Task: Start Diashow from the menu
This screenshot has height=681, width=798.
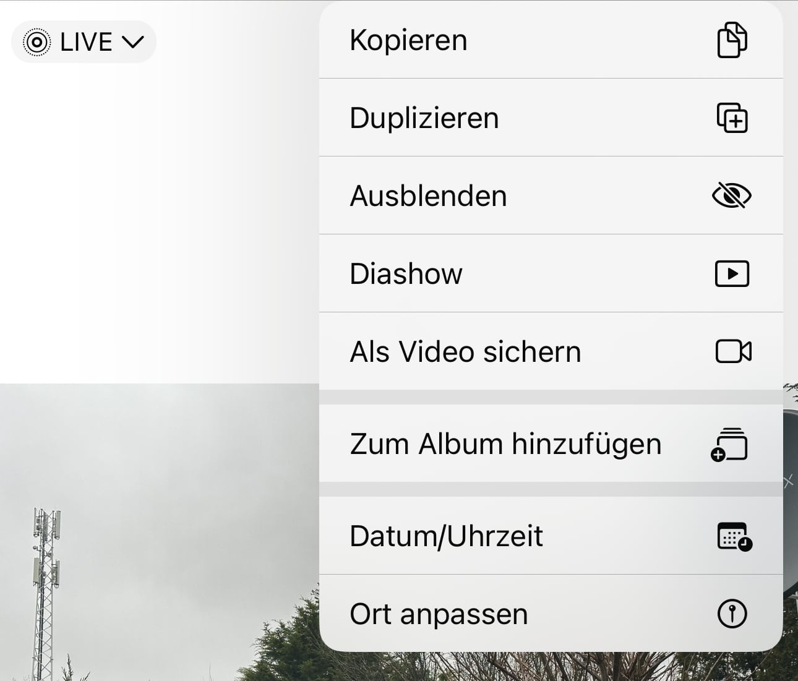Action: pyautogui.click(x=406, y=274)
